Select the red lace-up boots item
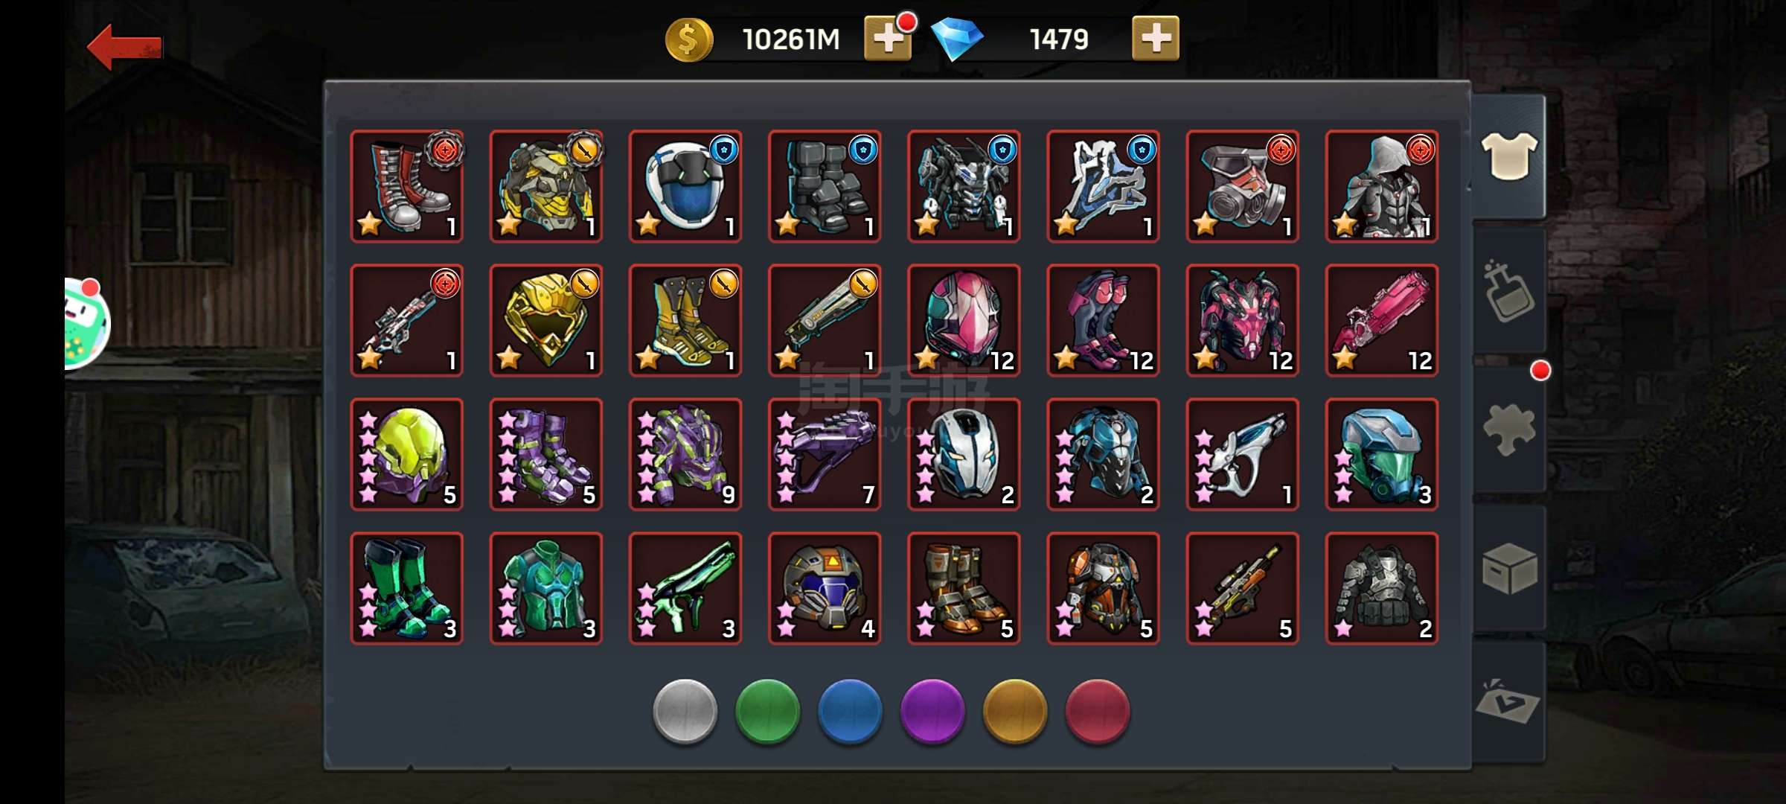The image size is (1786, 804). pyautogui.click(x=406, y=186)
